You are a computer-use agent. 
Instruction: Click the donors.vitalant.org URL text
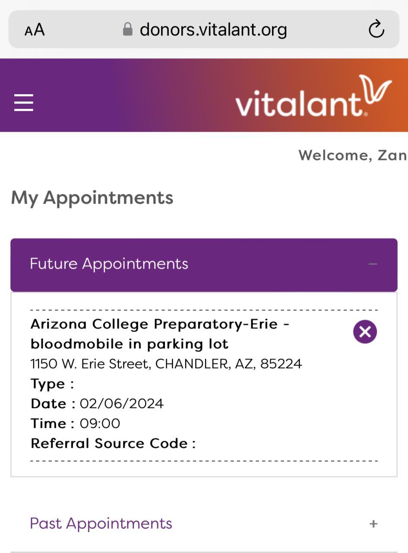point(213,29)
